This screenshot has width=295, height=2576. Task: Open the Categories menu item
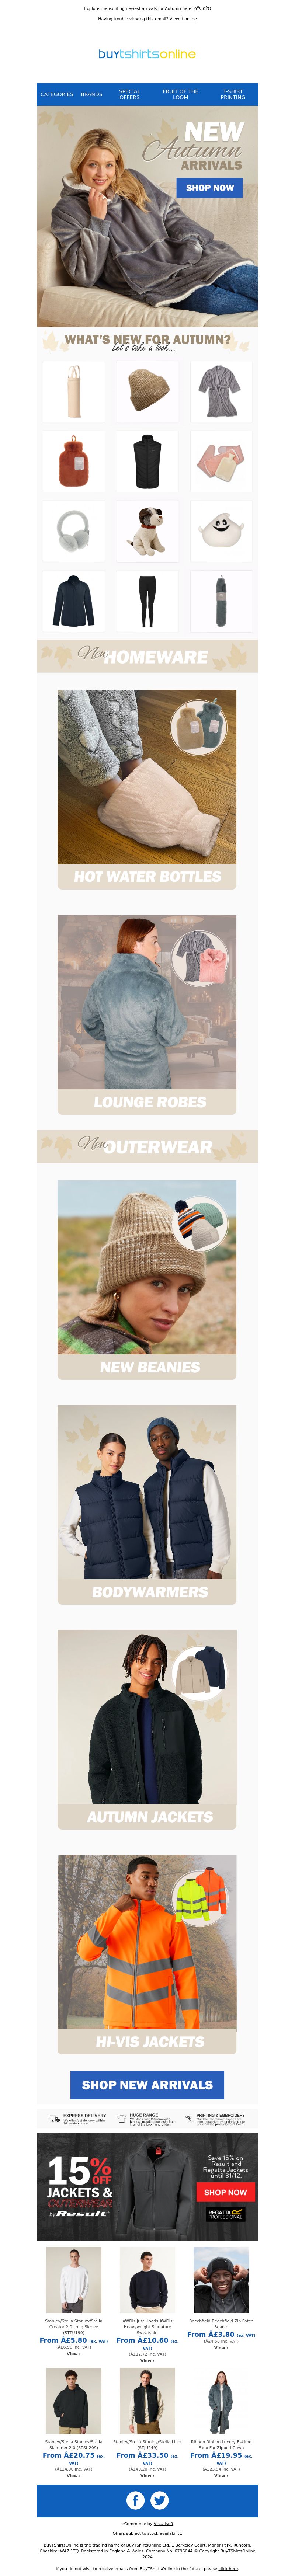(x=57, y=94)
